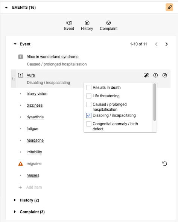Uncheck Disabling / incapacitating option
The image size is (178, 222).
(x=89, y=115)
